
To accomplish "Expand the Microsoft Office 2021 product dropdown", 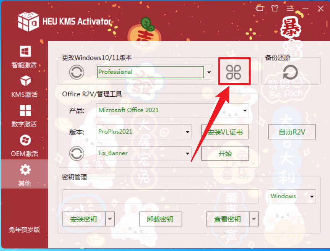I will coord(245,110).
